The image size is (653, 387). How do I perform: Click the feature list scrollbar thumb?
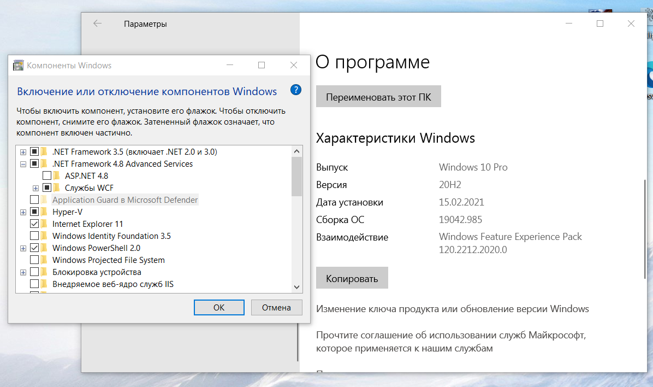296,177
